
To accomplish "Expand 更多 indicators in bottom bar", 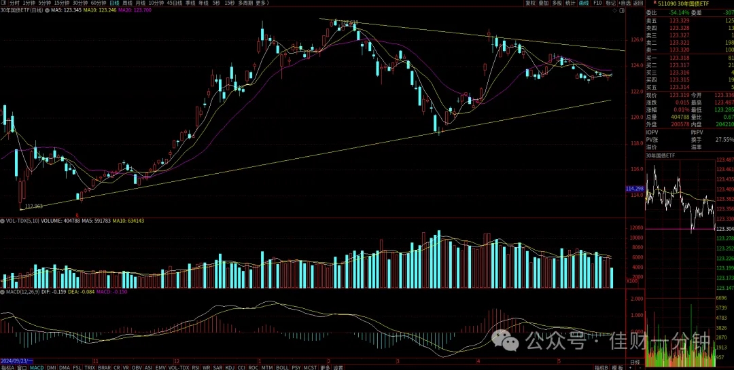I will pos(326,367).
